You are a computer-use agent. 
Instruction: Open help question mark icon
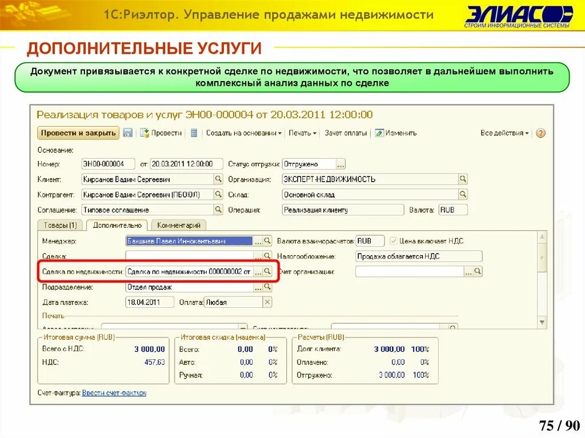[x=540, y=133]
